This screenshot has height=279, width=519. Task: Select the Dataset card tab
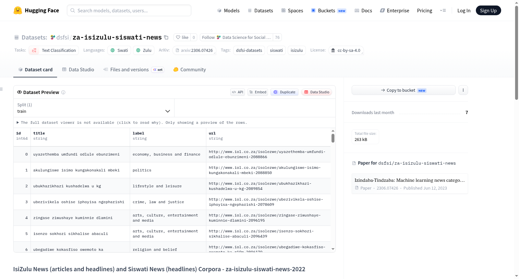point(35,70)
